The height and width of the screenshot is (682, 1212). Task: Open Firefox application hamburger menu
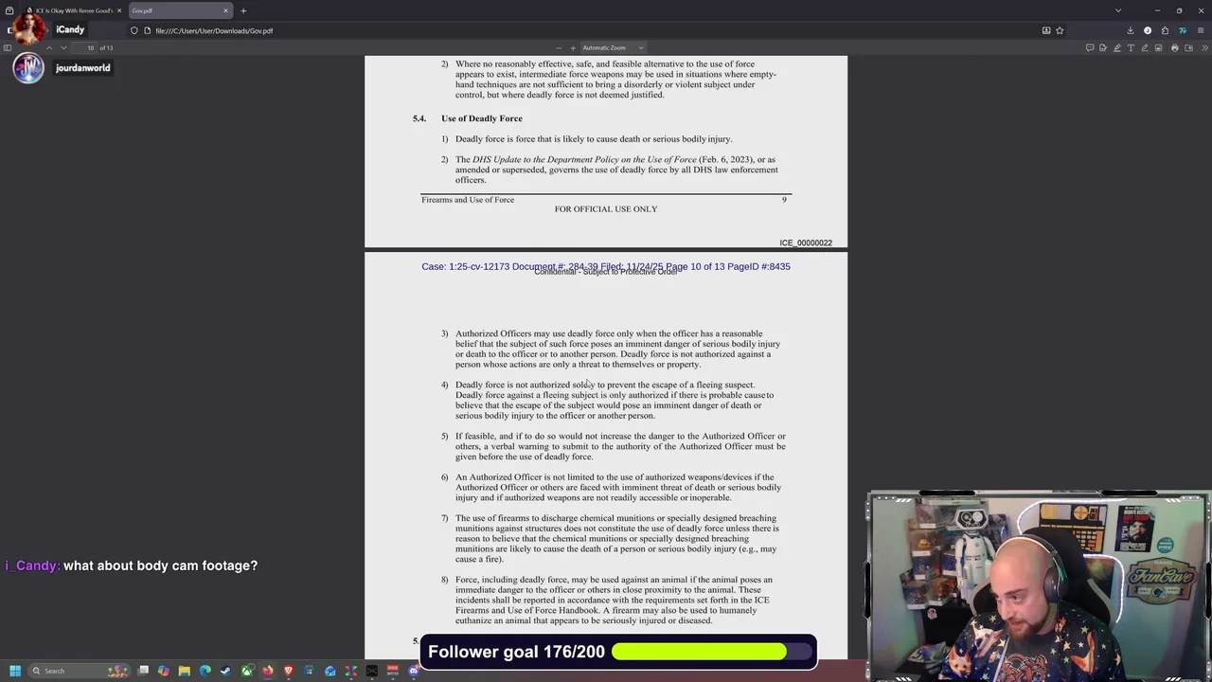point(1201,30)
